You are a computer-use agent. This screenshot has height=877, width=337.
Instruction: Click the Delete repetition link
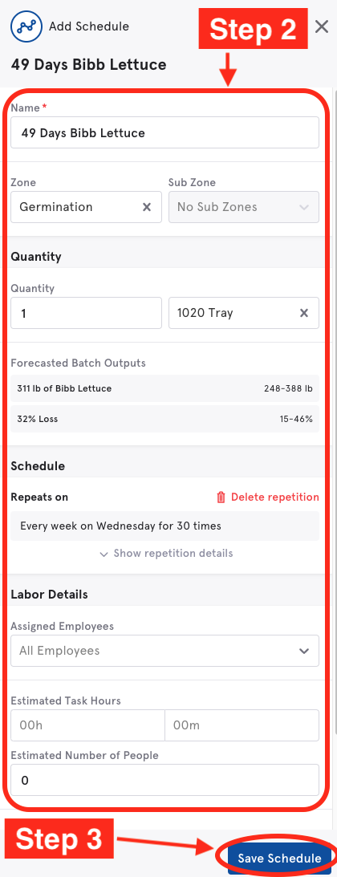(x=275, y=497)
